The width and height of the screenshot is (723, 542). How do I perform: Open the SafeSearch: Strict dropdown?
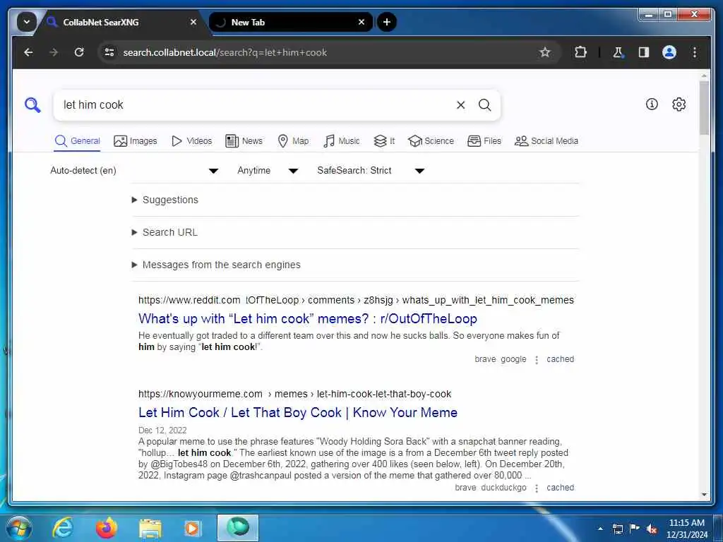pos(370,171)
